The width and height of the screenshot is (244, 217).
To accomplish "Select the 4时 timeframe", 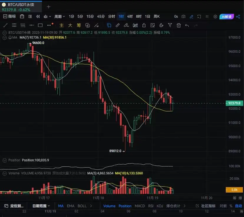I will [130, 16].
